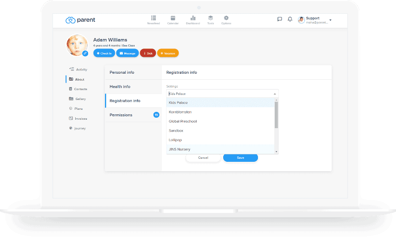Viewport: 396px width, 239px height.
Task: Click the Cancel button
Action: pyautogui.click(x=203, y=158)
